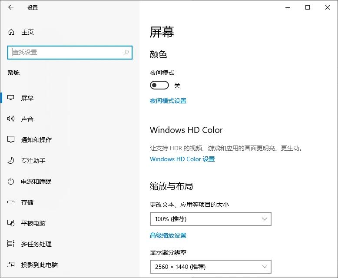Image resolution: width=338 pixels, height=278 pixels.
Task: Click the 通知和操作 notification icon
Action: [11, 140]
